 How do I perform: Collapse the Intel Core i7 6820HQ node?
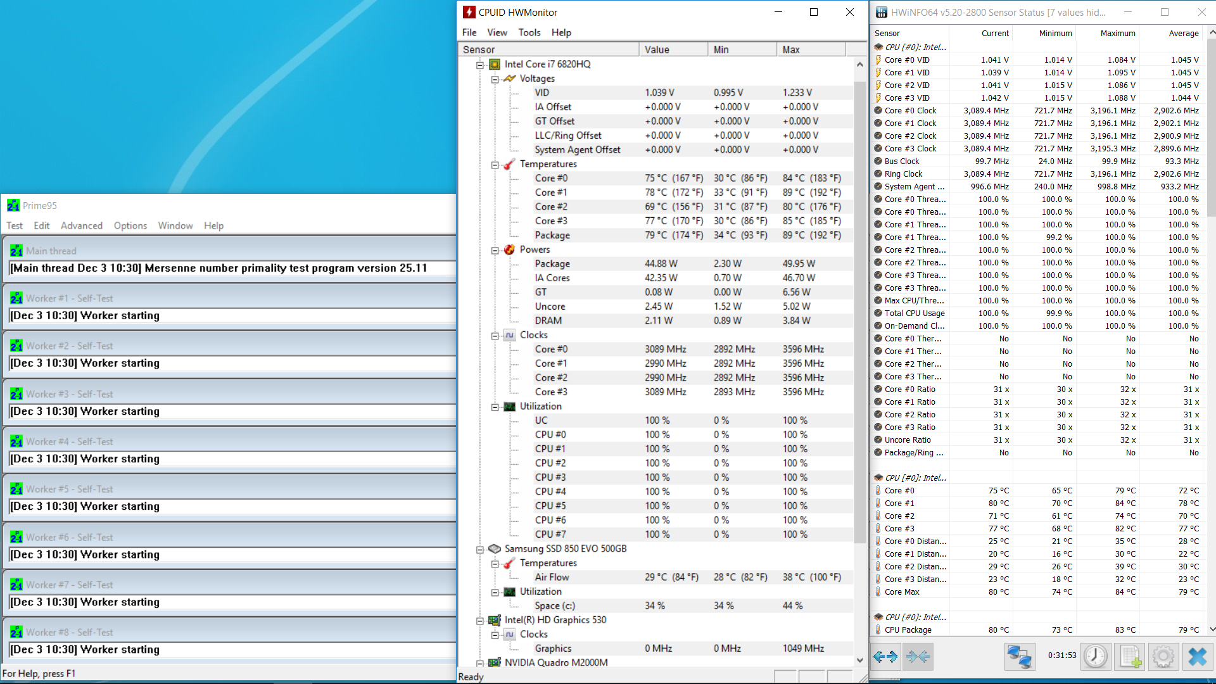tap(480, 65)
